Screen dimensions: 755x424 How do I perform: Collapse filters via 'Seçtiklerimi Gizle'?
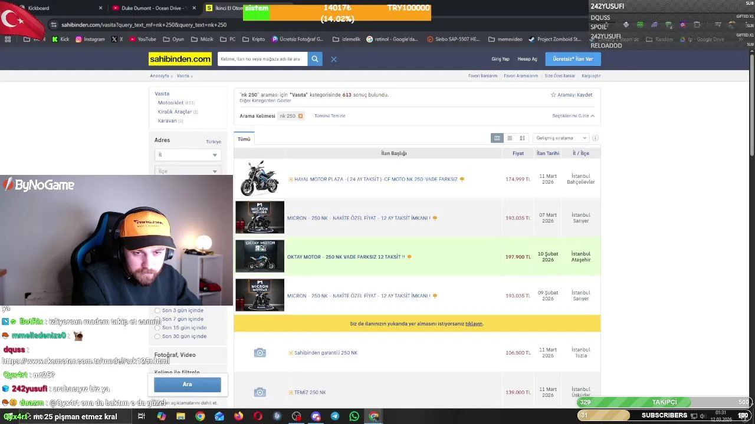coord(573,116)
